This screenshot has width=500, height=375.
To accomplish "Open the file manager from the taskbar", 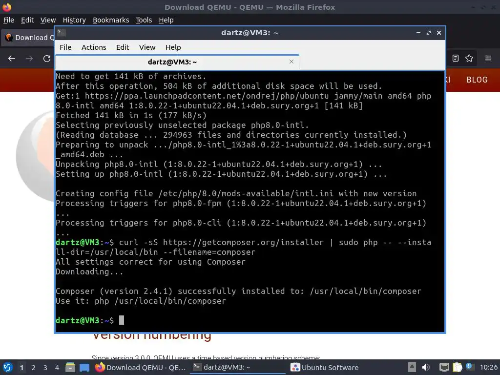I will (70, 367).
